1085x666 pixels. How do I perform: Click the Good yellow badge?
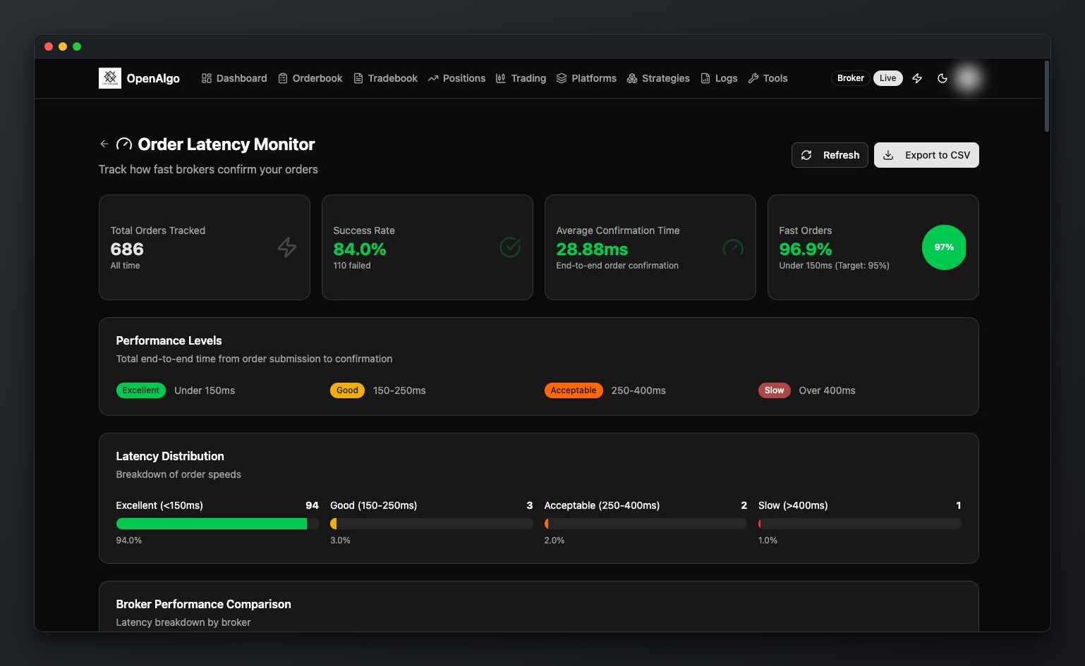click(x=347, y=390)
